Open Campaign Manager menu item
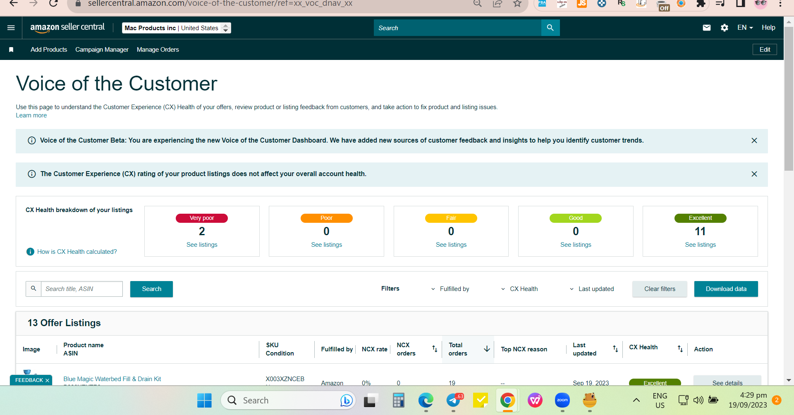The height and width of the screenshot is (415, 794). point(102,50)
